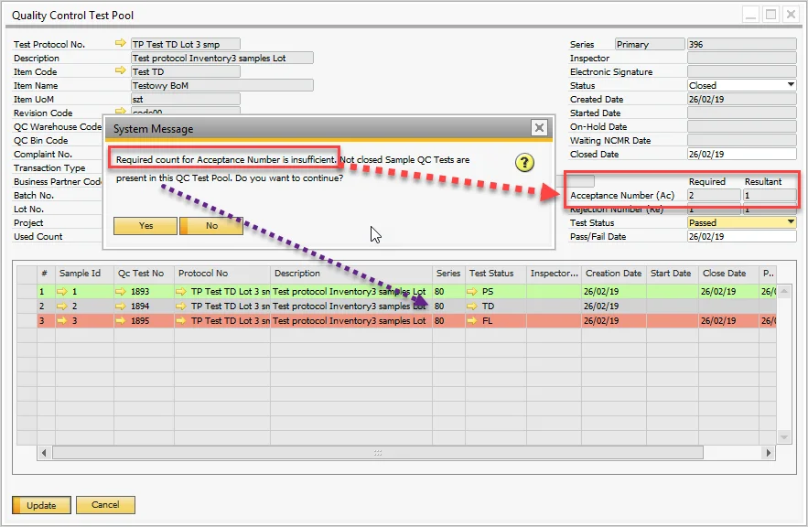Click the series number field 396

[741, 44]
